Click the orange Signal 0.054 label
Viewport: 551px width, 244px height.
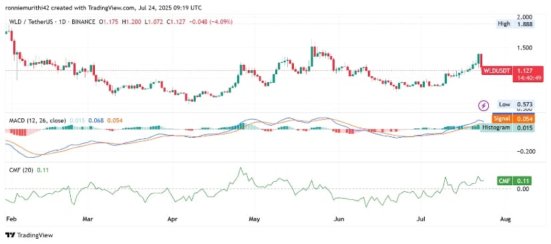[513, 119]
